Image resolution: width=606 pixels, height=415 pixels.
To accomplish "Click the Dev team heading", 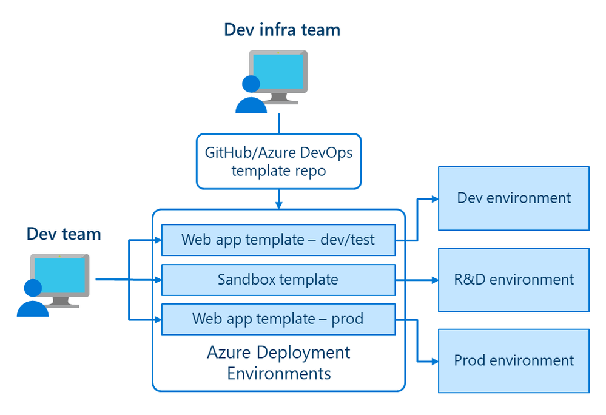I will [64, 234].
